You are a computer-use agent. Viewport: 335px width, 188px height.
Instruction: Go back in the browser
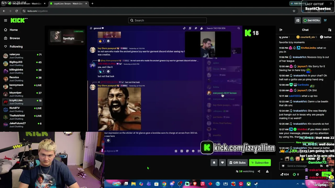click(4, 11)
